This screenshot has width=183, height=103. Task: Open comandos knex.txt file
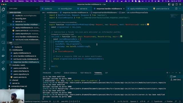pos(19,86)
